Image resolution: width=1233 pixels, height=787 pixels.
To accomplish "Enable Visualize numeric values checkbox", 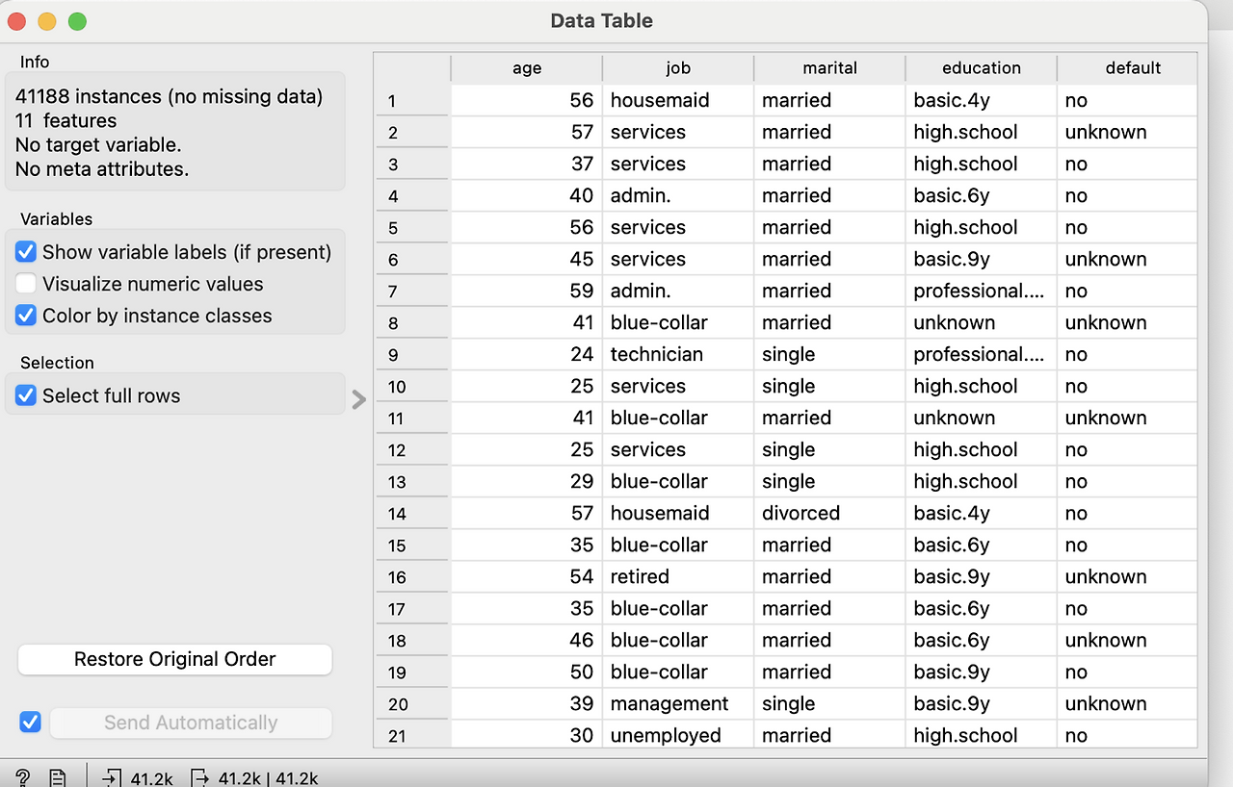I will 26,285.
